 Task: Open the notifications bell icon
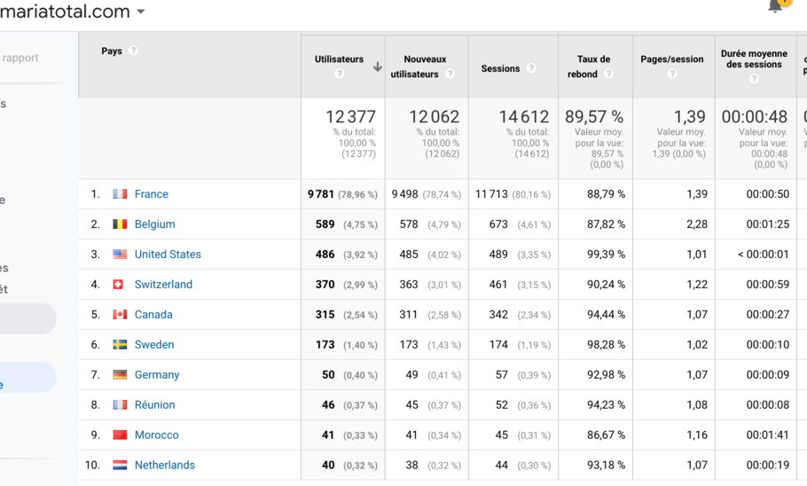(776, 6)
